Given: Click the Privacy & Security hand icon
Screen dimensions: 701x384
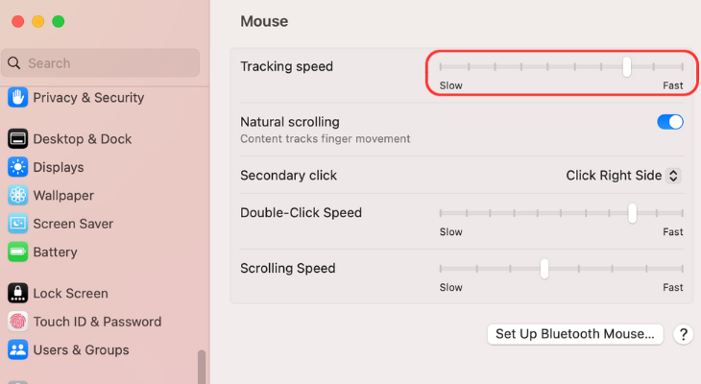Looking at the screenshot, I should pos(18,98).
